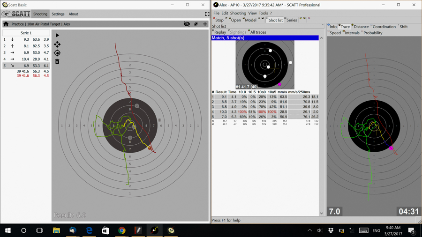Select shot 3 row with 53.0 value
The height and width of the screenshot is (237, 422).
pos(26,52)
